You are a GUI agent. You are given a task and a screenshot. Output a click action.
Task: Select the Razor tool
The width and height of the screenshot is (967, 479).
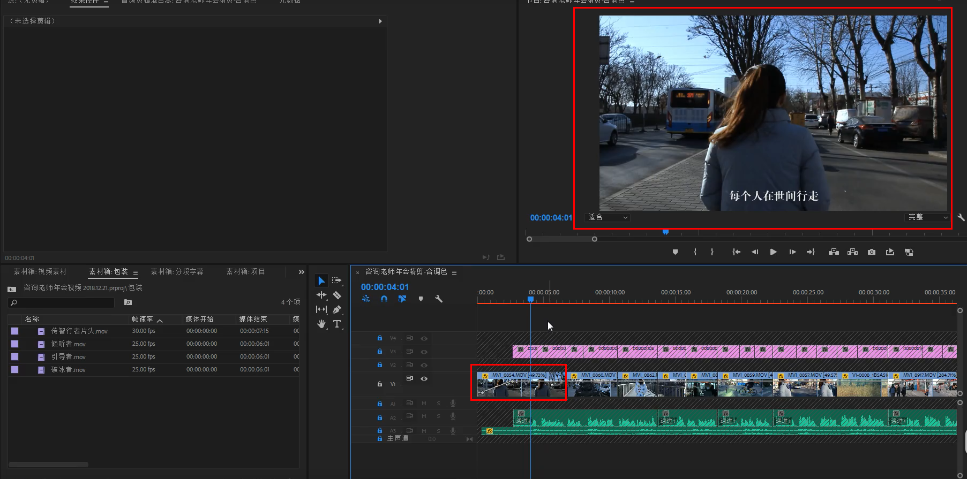337,295
